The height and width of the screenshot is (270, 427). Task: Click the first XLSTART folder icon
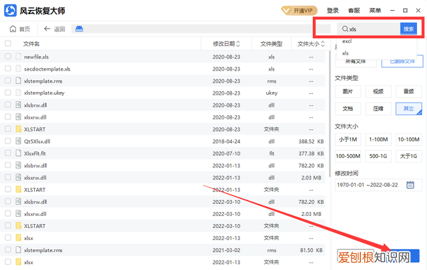[19, 128]
